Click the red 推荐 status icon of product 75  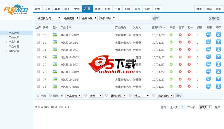(180, 86)
